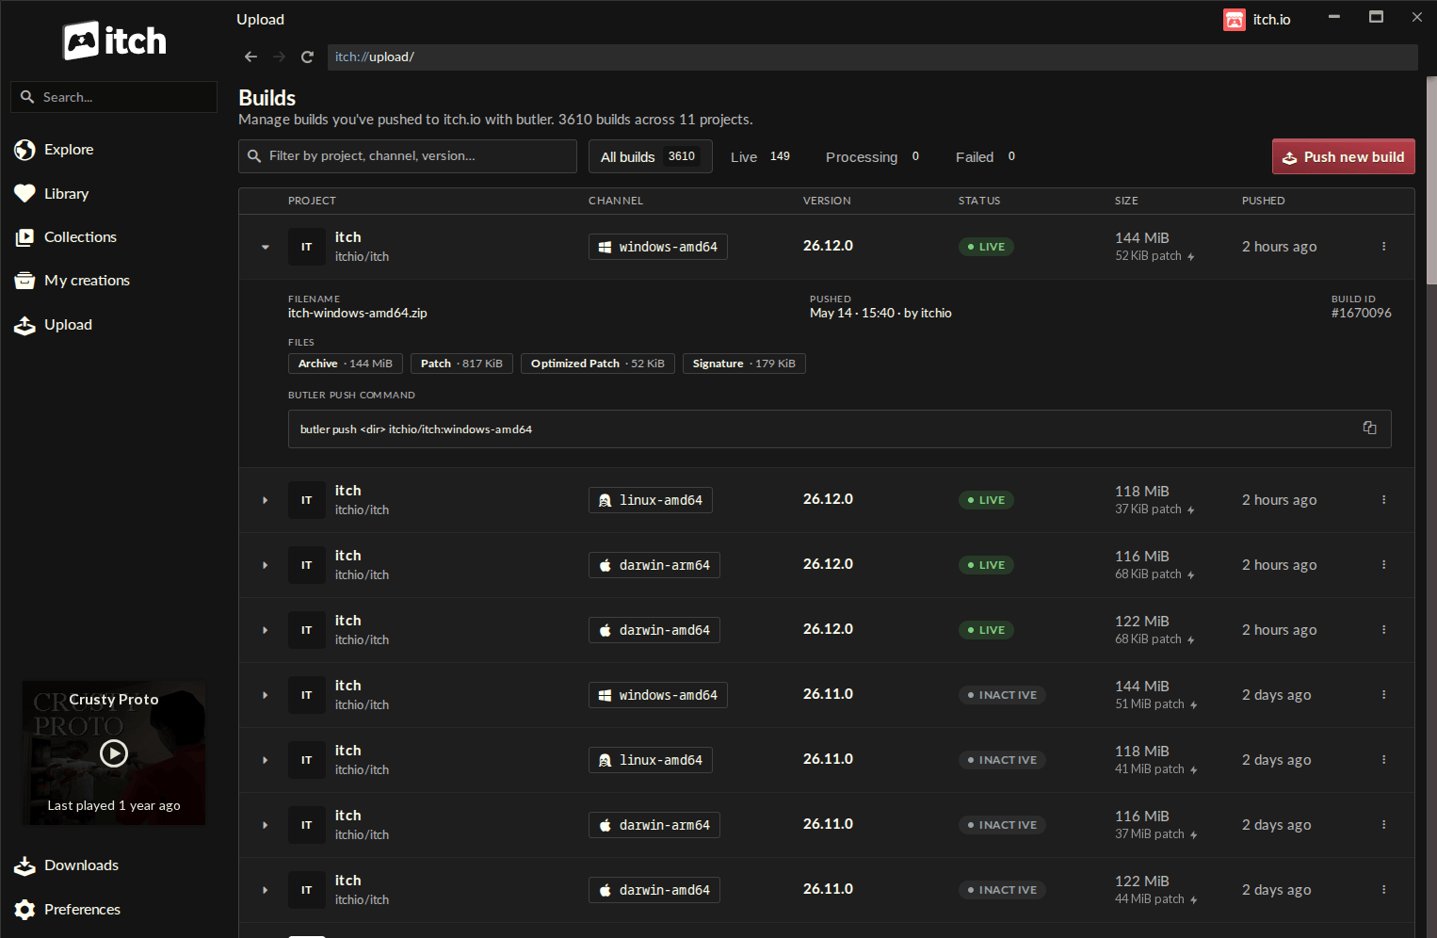The height and width of the screenshot is (938, 1437).
Task: Click the INACTIVE badge of windows-amd64 26.11.0
Action: [x=1002, y=695]
